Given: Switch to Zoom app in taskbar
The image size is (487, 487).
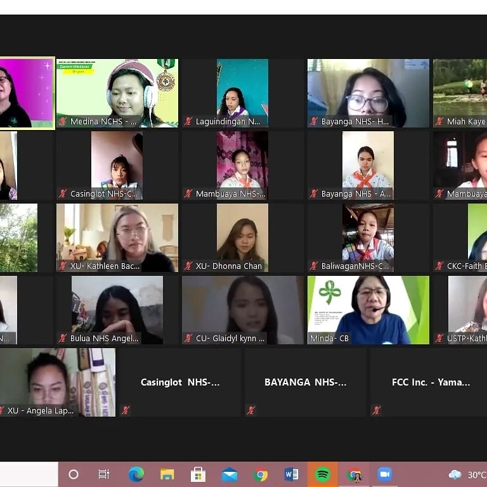Looking at the screenshot, I should pos(385,474).
